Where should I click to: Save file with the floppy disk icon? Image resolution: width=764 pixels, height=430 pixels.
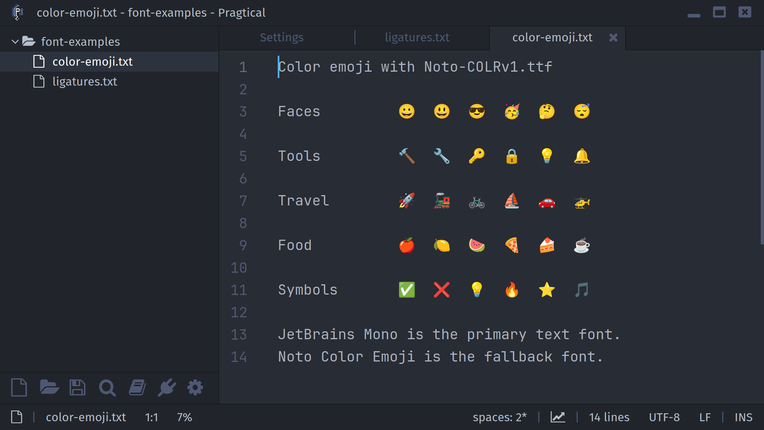pos(78,387)
